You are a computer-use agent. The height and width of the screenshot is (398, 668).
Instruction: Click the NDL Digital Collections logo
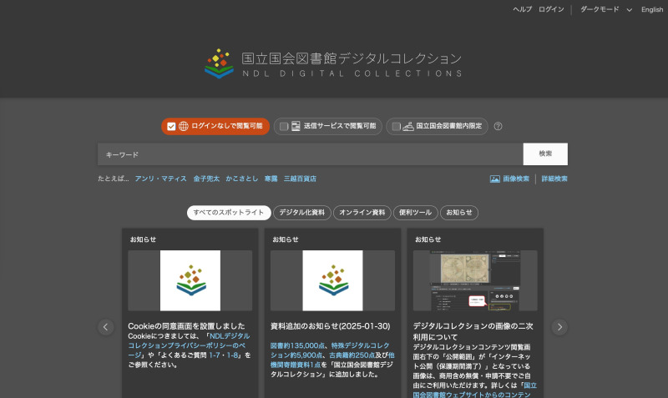tap(332, 64)
